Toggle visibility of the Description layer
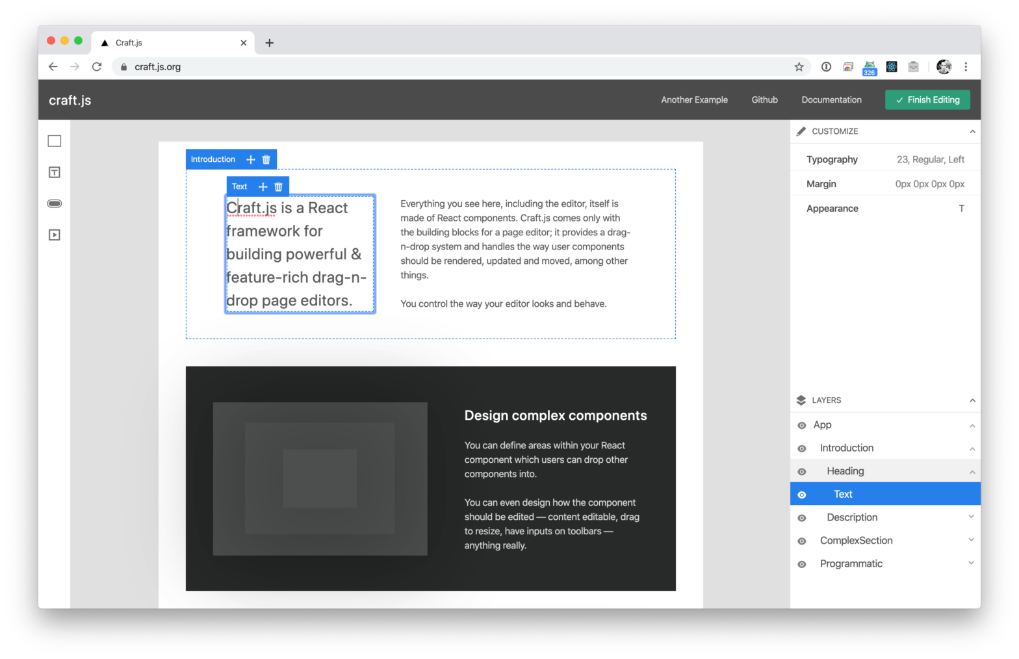This screenshot has width=1019, height=659. 801,518
